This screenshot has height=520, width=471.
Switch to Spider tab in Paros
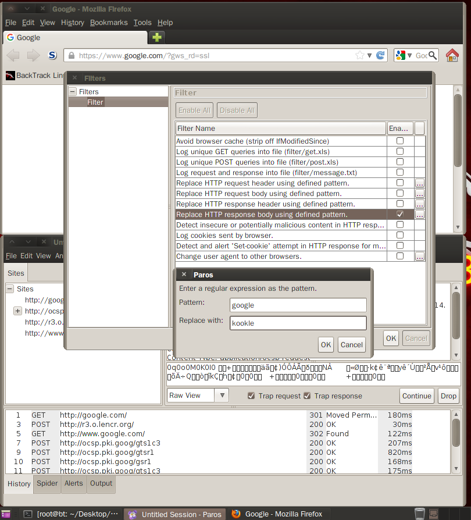(x=47, y=483)
